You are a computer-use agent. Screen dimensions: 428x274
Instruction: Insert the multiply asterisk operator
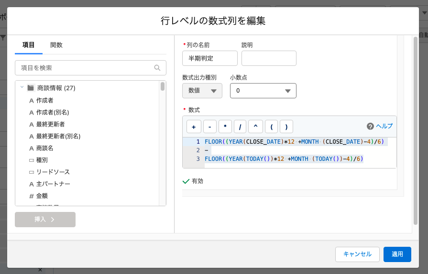tap(225, 126)
